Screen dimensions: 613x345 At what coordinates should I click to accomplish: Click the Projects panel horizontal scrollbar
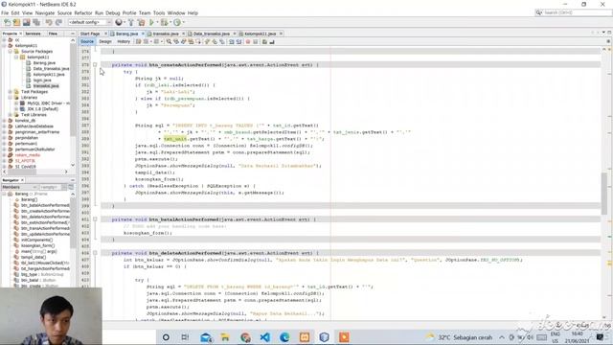pyautogui.click(x=22, y=172)
